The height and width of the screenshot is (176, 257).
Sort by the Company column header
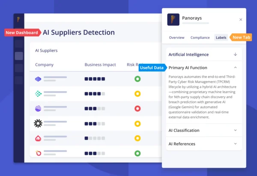pyautogui.click(x=44, y=65)
